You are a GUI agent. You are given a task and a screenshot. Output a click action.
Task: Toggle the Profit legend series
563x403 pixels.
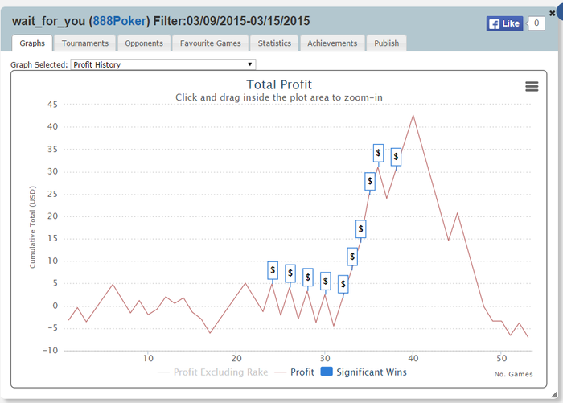click(x=294, y=372)
